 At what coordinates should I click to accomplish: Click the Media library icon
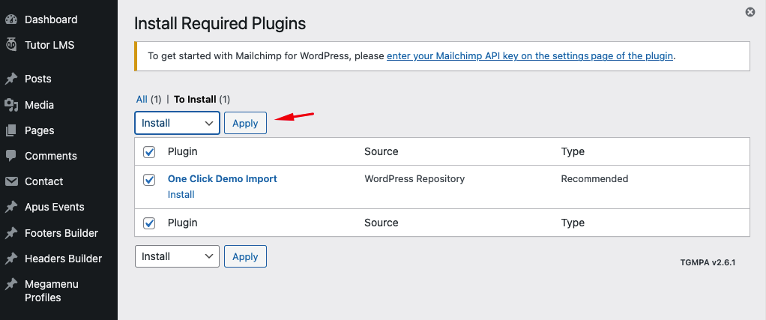[11, 105]
